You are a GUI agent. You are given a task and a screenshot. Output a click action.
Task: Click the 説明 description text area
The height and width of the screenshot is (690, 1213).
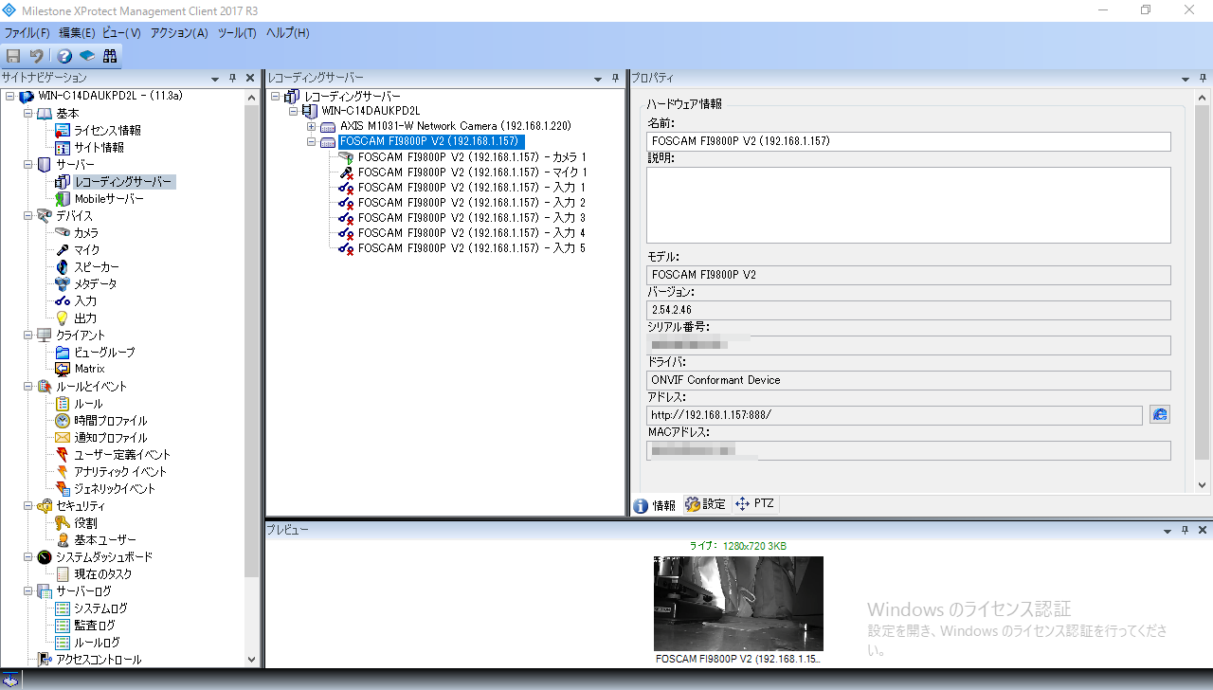tap(909, 205)
